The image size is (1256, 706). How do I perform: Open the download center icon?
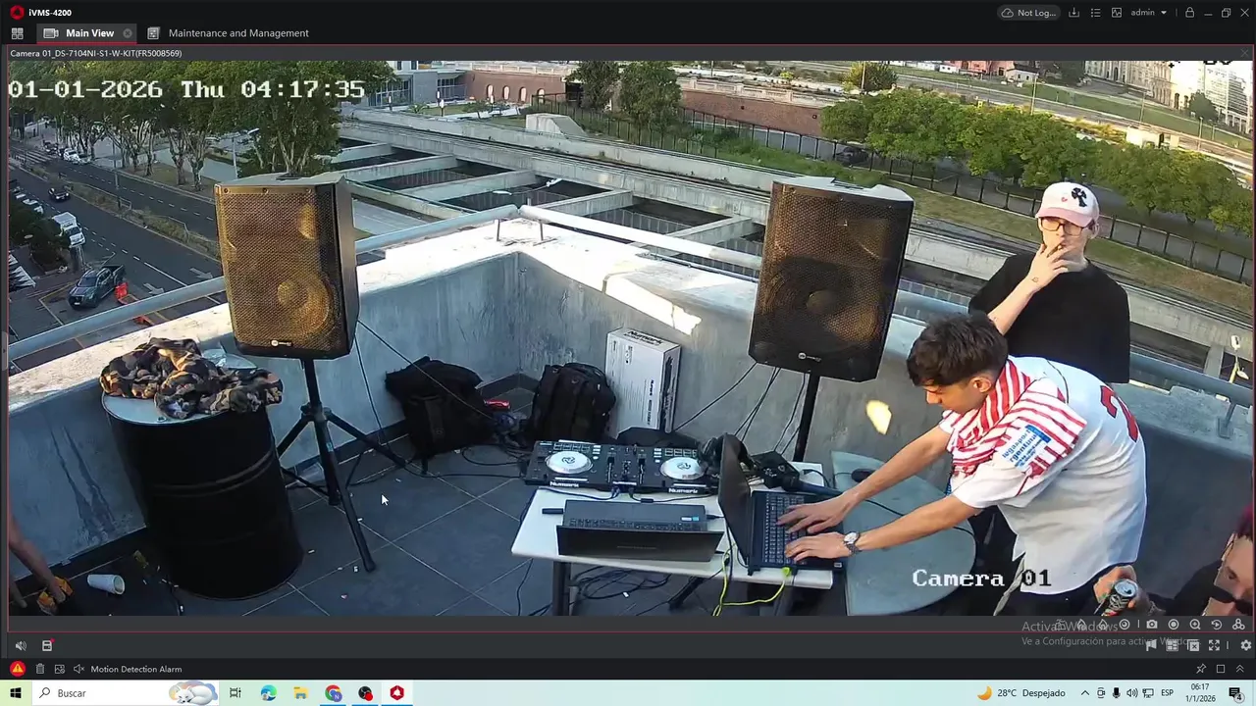coord(1073,13)
